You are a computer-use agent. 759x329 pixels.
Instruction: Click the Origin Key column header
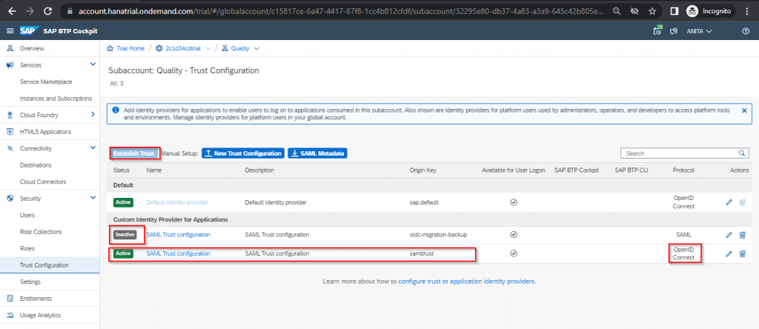click(422, 170)
